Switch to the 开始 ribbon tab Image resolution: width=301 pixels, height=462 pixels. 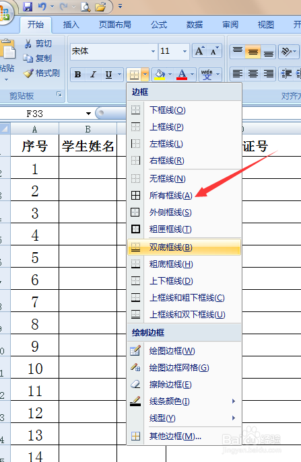coord(36,24)
